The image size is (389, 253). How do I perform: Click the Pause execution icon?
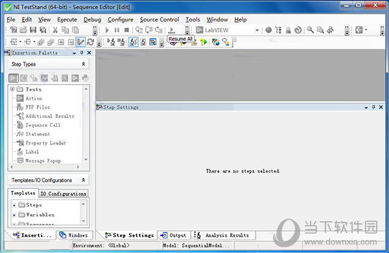pos(117,30)
